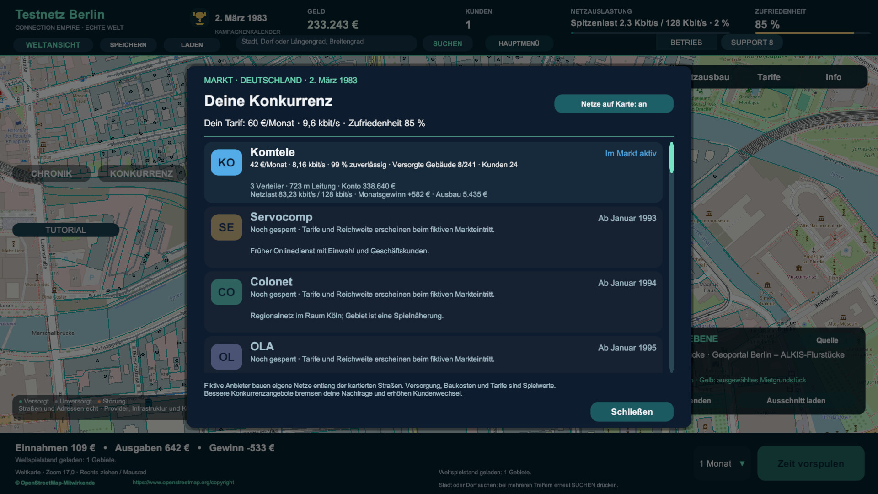
Task: Click the OLA OL badge
Action: click(x=226, y=357)
